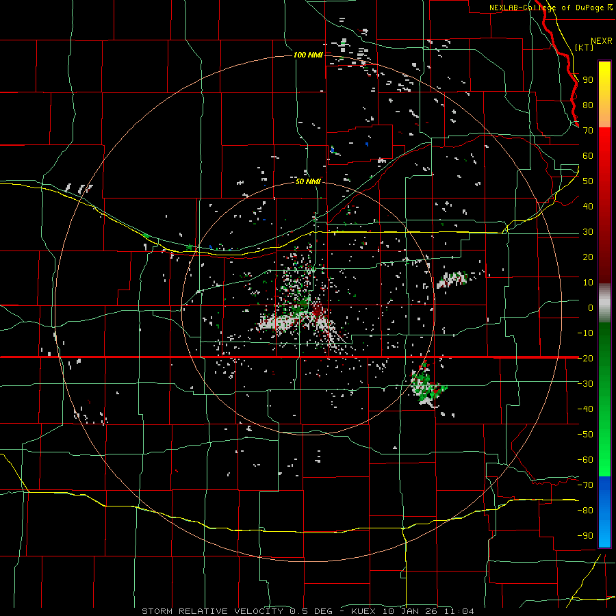The image size is (616, 616).
Task: Click the -80 value on the velocity scale
Action: (585, 511)
